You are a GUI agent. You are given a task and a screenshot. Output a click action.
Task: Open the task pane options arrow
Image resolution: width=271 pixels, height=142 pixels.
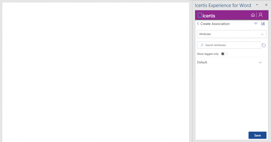(x=257, y=5)
